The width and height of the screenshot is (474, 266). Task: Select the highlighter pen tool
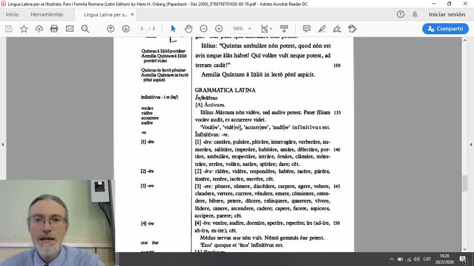point(322,29)
